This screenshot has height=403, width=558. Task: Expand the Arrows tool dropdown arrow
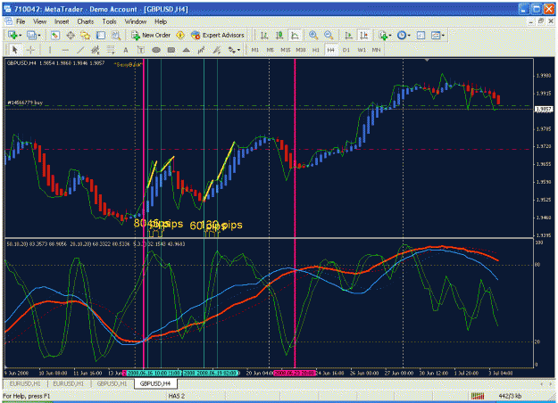click(238, 51)
